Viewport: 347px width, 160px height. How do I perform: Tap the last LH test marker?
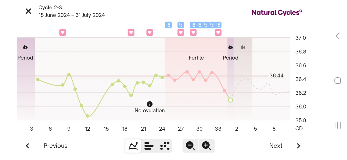click(x=218, y=25)
